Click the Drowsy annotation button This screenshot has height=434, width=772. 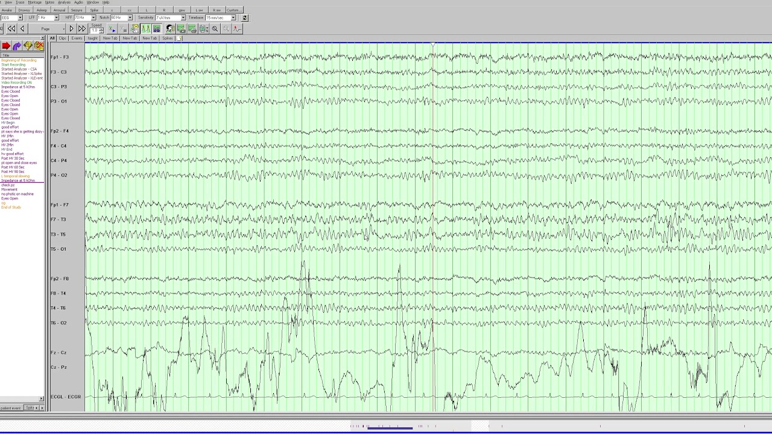pos(24,10)
